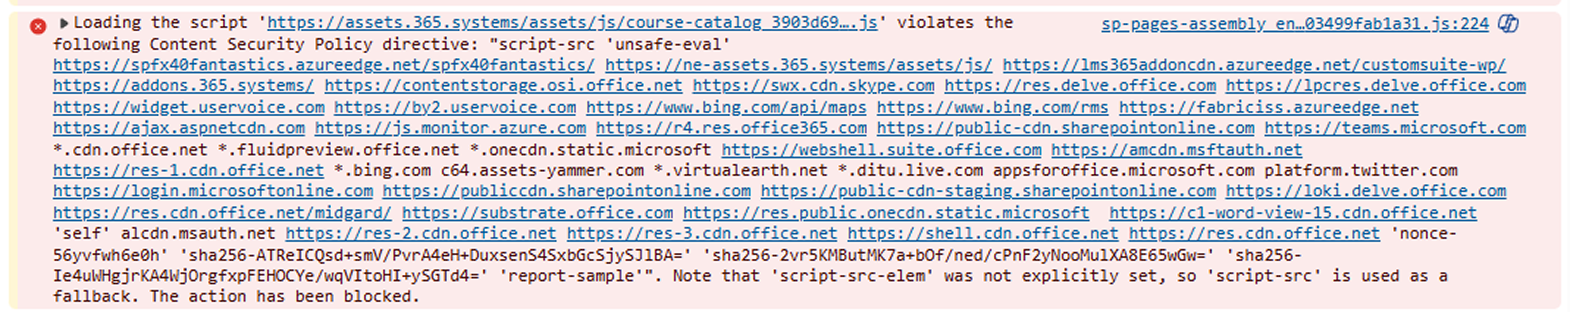Image resolution: width=1570 pixels, height=312 pixels.
Task: Open contentstorage.osi.office.net link
Action: (503, 86)
